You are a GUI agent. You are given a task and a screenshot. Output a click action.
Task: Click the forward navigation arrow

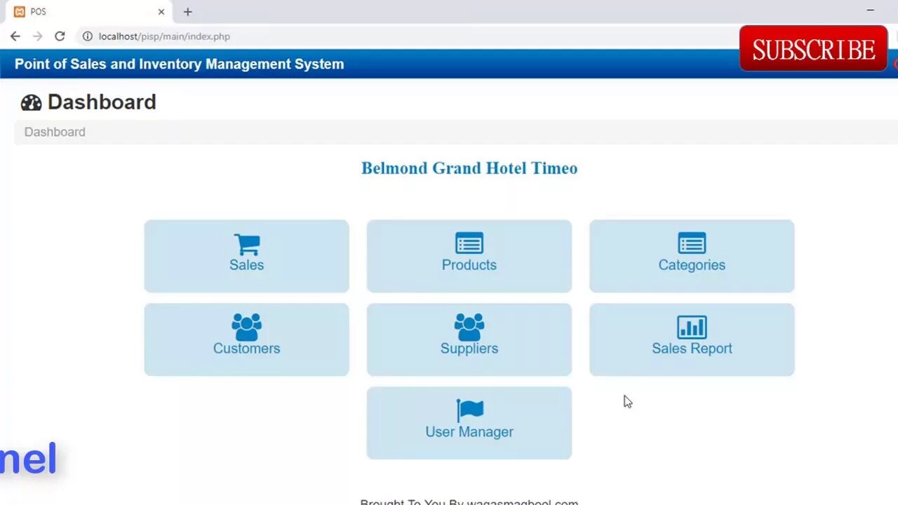[x=38, y=36]
